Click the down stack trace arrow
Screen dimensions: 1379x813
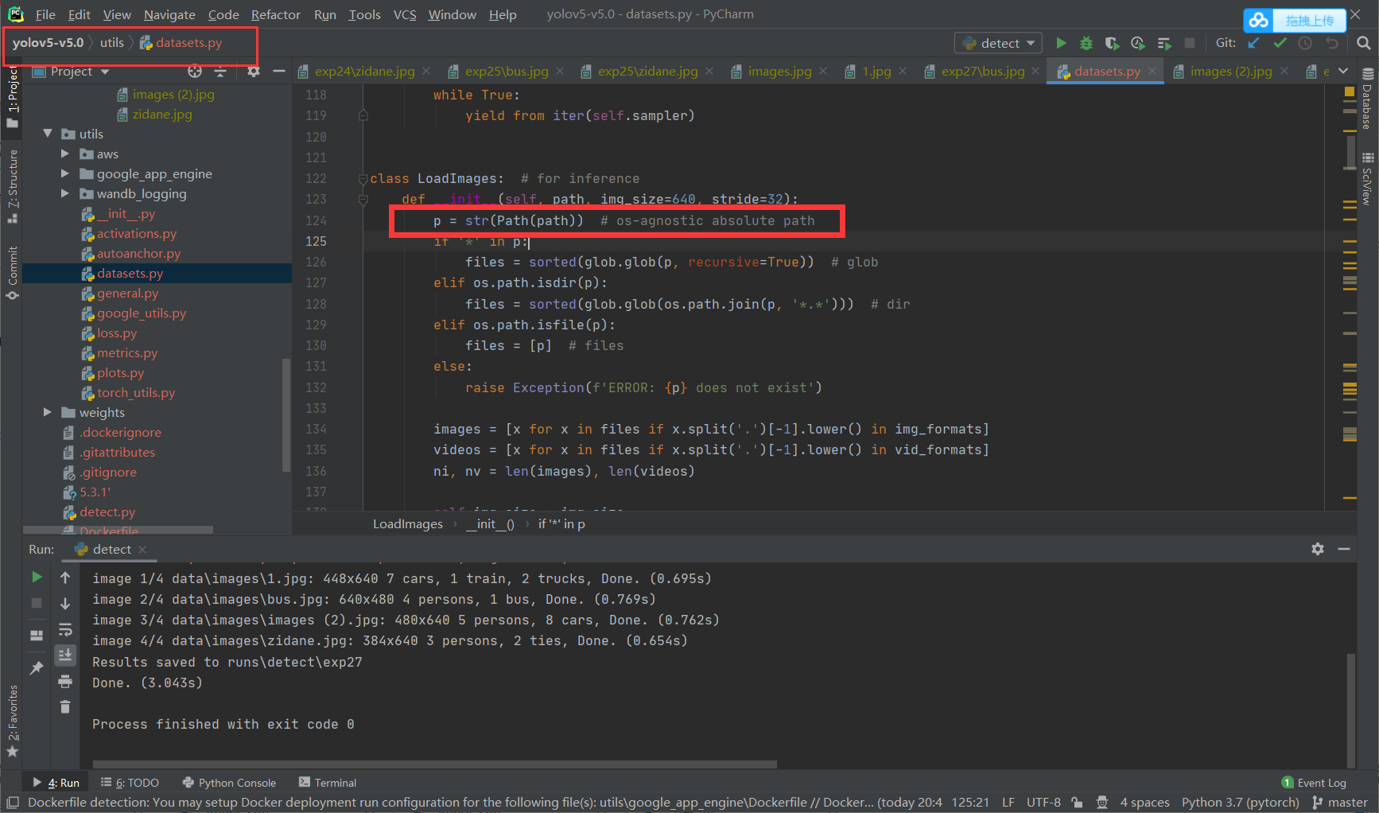click(65, 604)
